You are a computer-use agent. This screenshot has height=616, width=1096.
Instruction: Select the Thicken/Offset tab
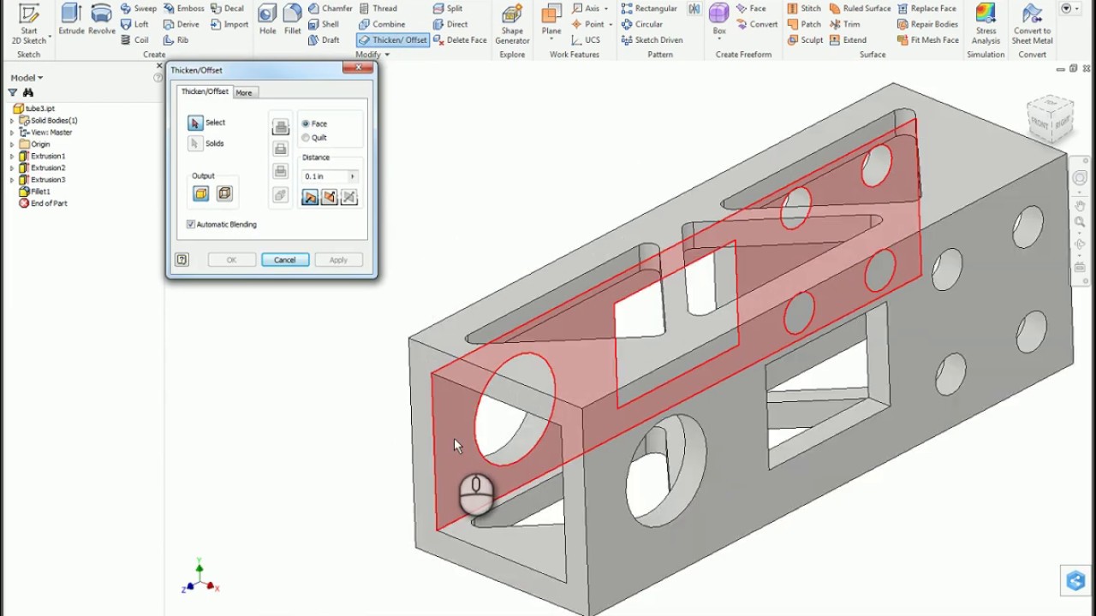205,92
